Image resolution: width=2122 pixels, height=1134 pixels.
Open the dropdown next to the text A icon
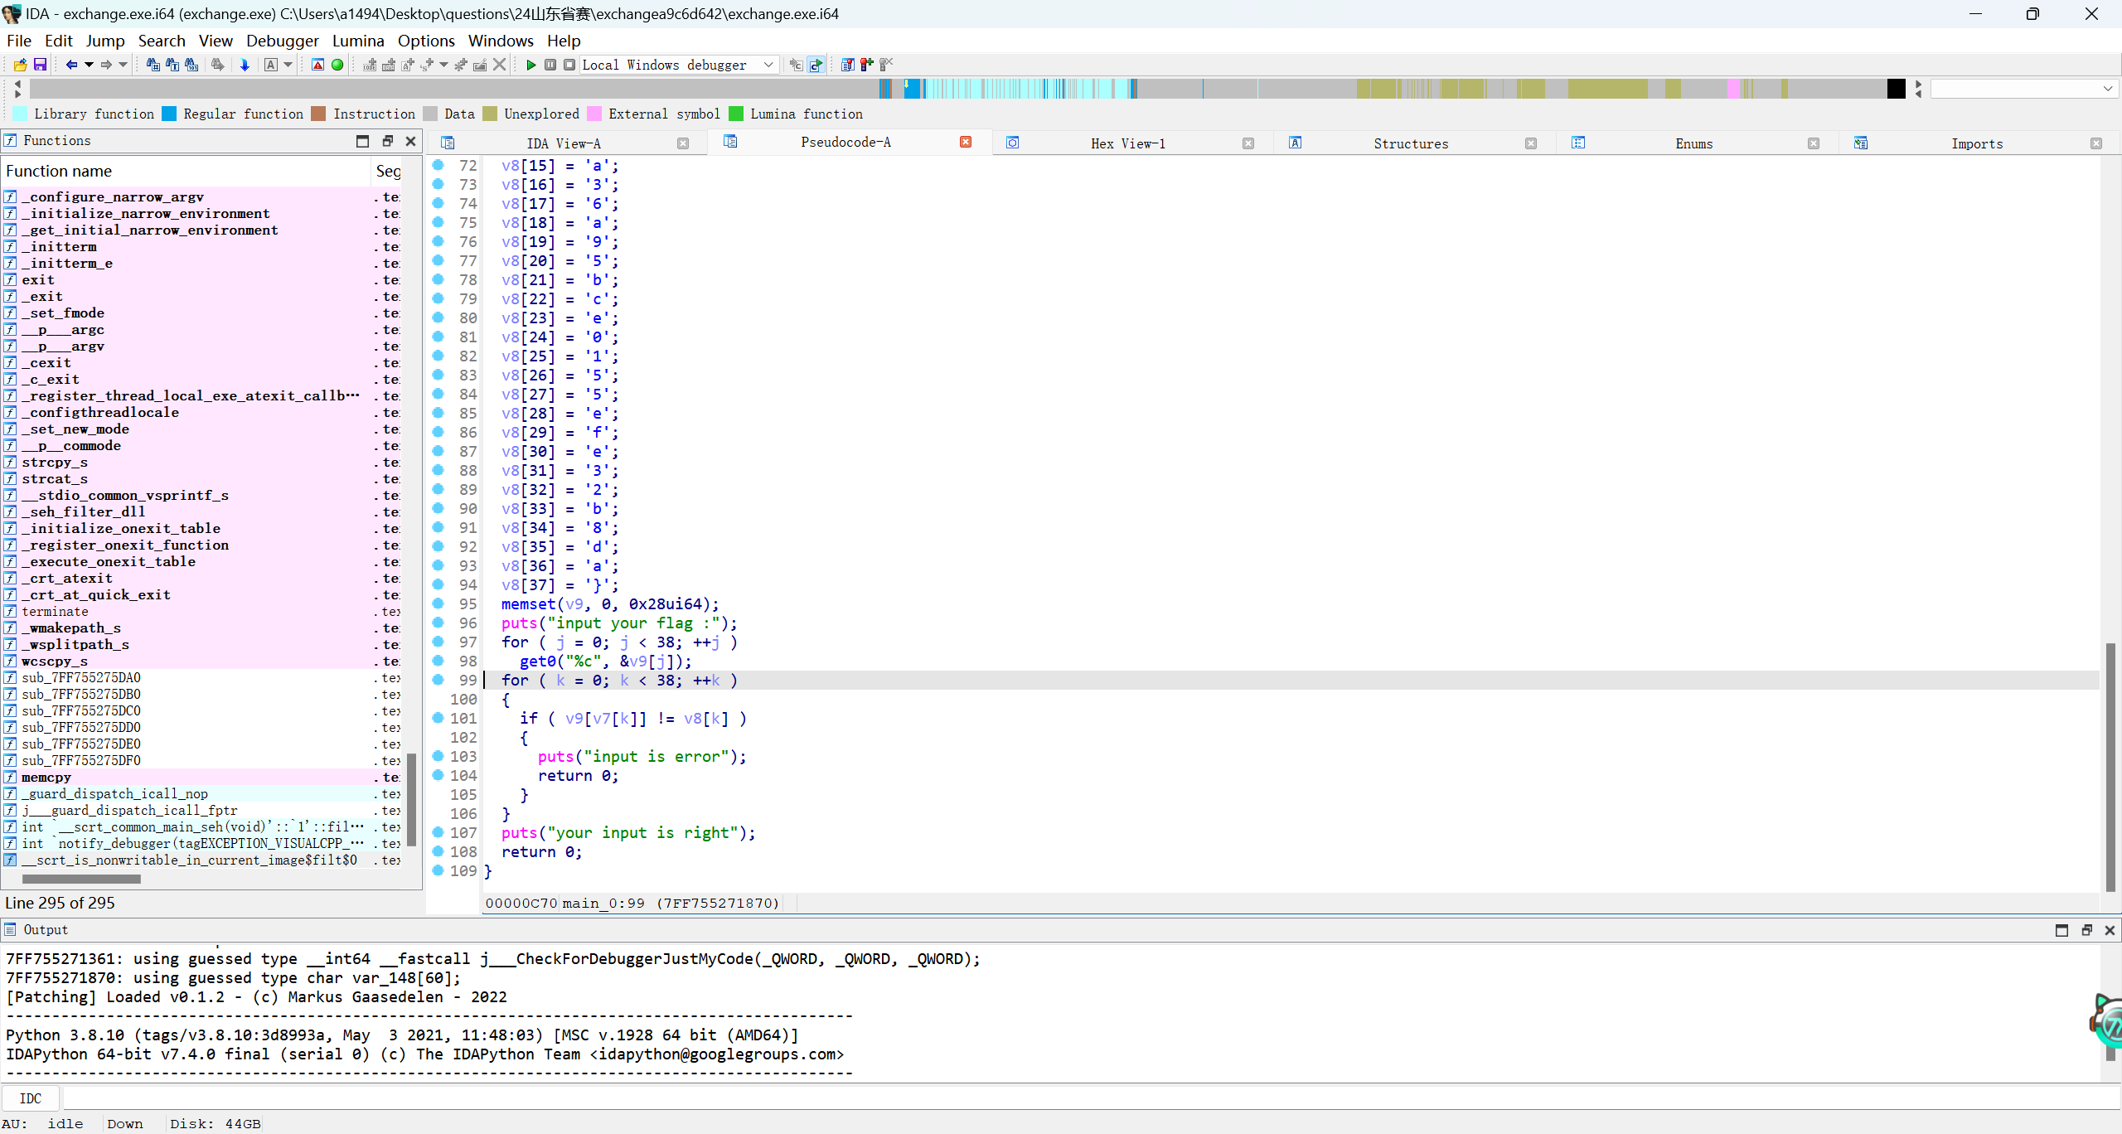(288, 65)
